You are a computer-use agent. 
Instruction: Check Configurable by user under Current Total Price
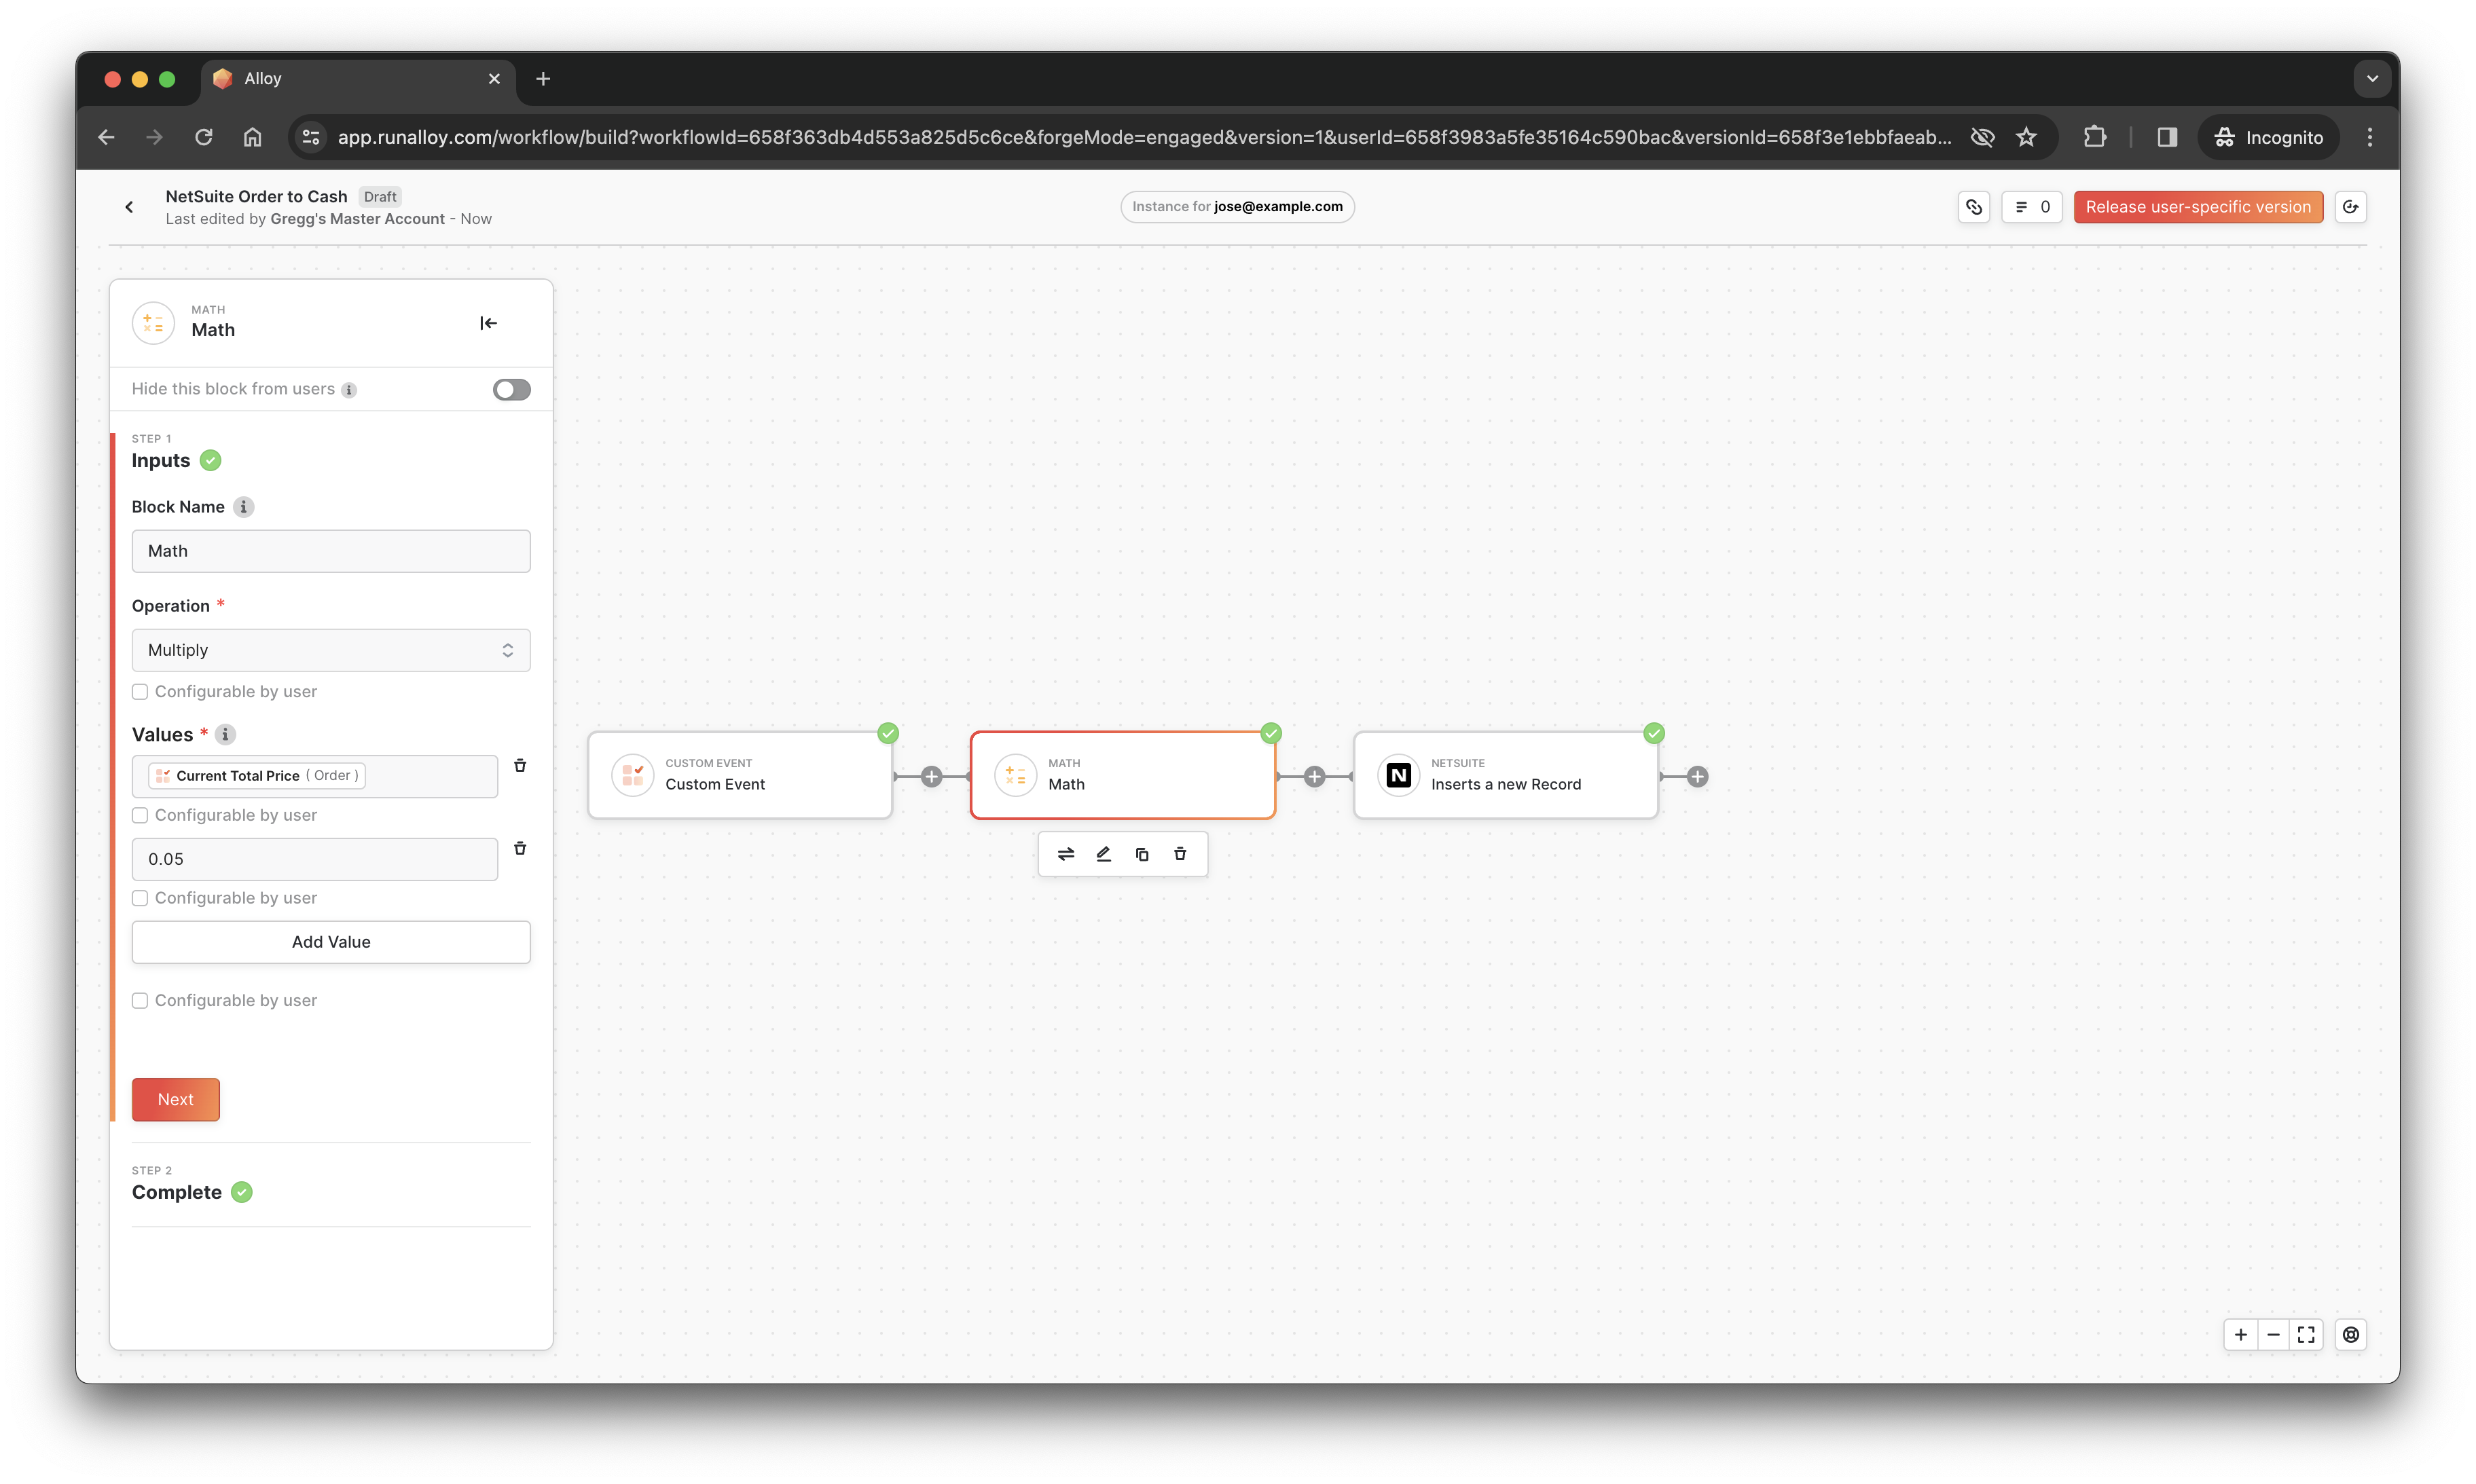pos(140,816)
